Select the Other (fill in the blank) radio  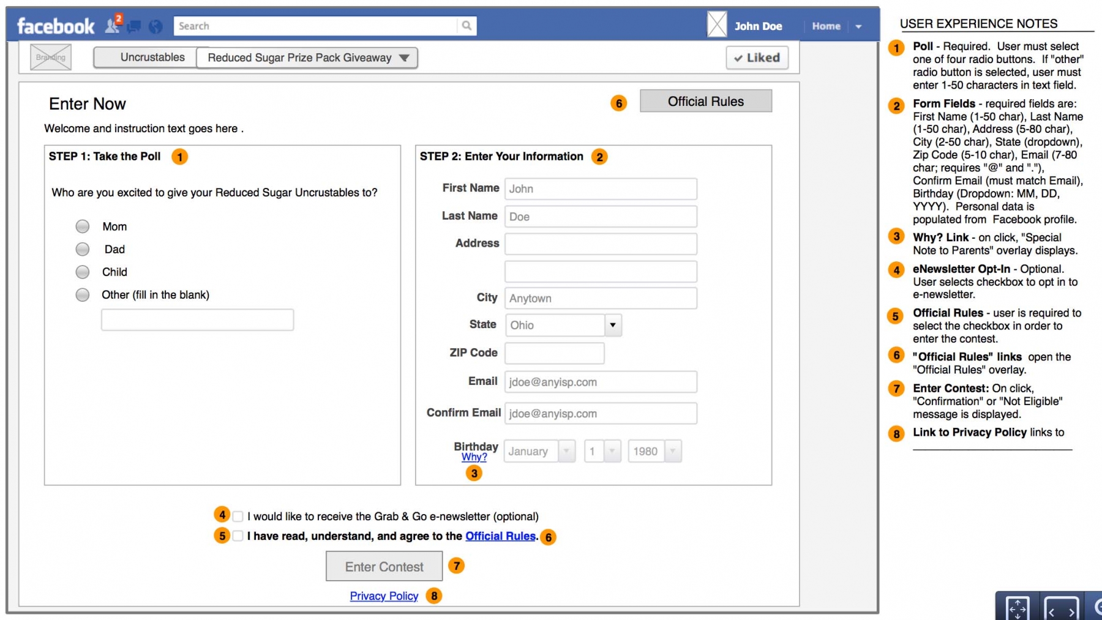(x=83, y=295)
